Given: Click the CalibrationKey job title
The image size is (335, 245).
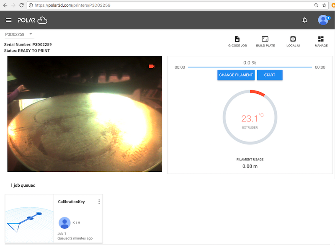Looking at the screenshot, I should click(x=71, y=201).
